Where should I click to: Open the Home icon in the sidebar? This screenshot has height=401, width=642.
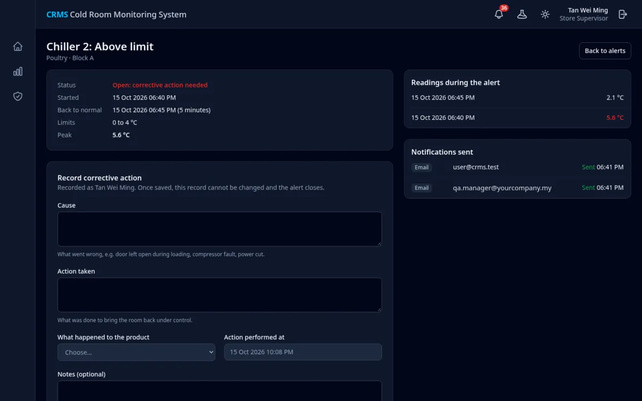point(18,47)
